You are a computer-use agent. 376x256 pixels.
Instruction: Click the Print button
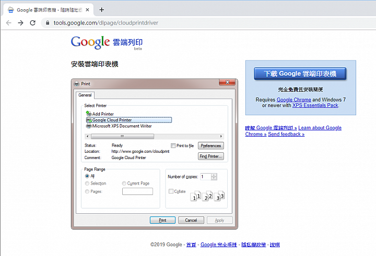162,220
